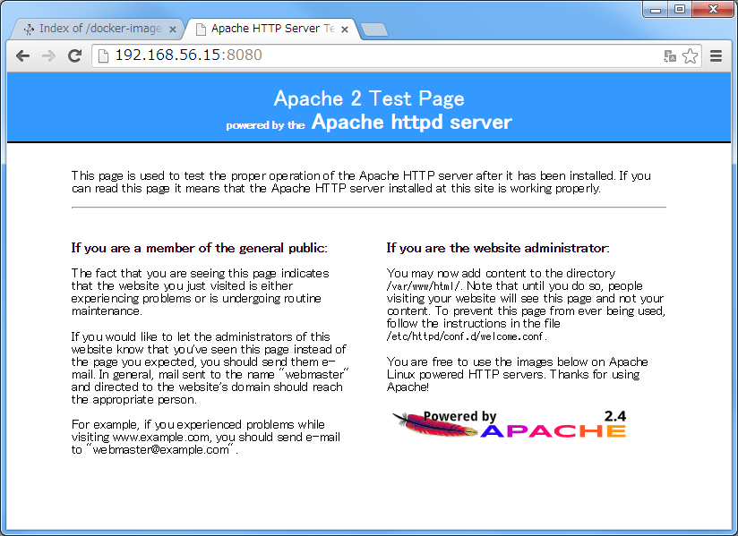
Task: Click the page icon in the address bar
Action: coord(103,56)
